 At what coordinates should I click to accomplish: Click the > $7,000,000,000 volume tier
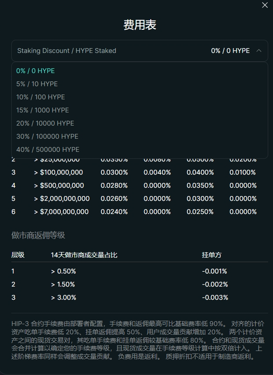tap(61, 212)
